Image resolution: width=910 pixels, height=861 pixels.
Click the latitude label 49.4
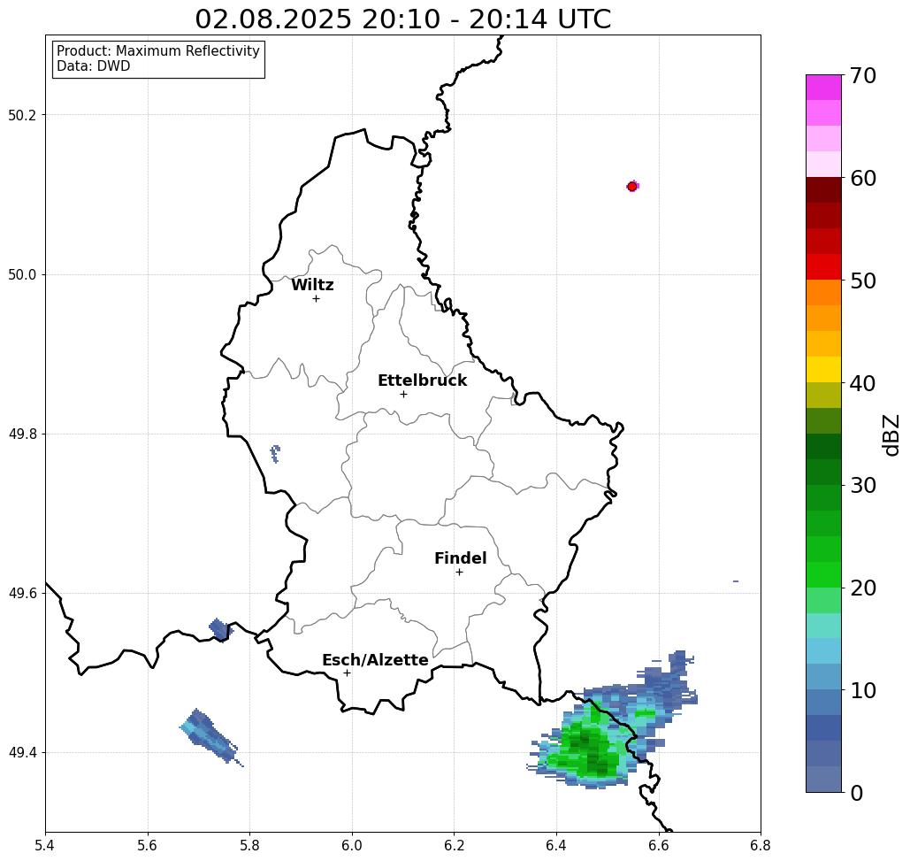tap(22, 753)
